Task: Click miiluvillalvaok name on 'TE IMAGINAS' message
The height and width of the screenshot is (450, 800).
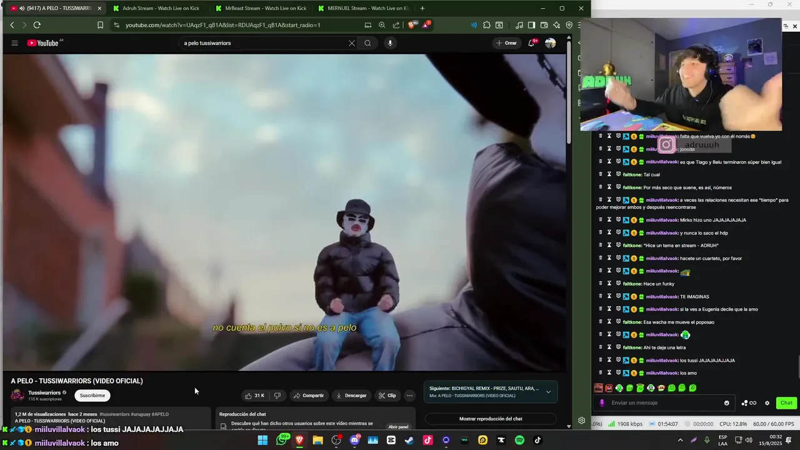Action: (x=662, y=297)
